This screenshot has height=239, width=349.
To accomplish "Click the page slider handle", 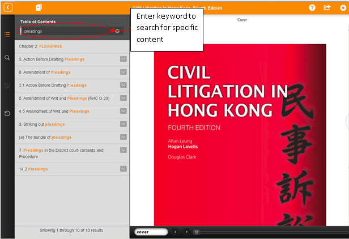I will (x=196, y=232).
